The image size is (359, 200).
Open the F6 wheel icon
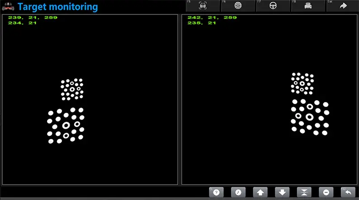pyautogui.click(x=238, y=6)
